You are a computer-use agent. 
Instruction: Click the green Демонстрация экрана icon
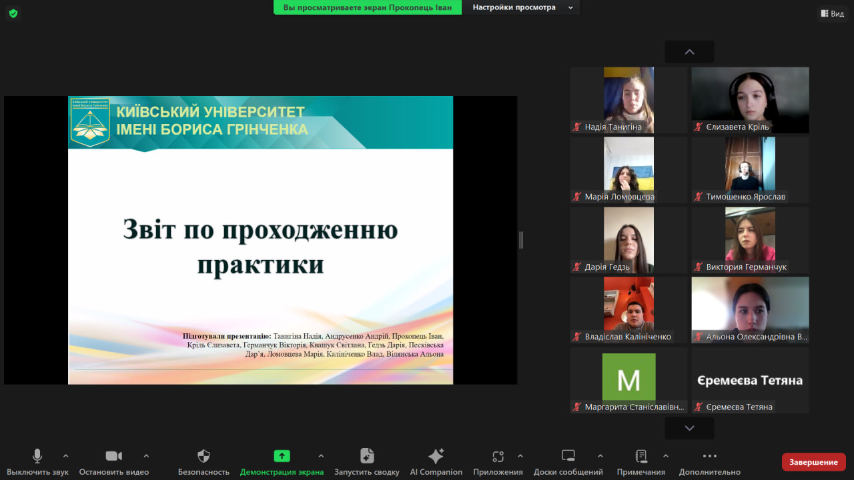pyautogui.click(x=282, y=456)
